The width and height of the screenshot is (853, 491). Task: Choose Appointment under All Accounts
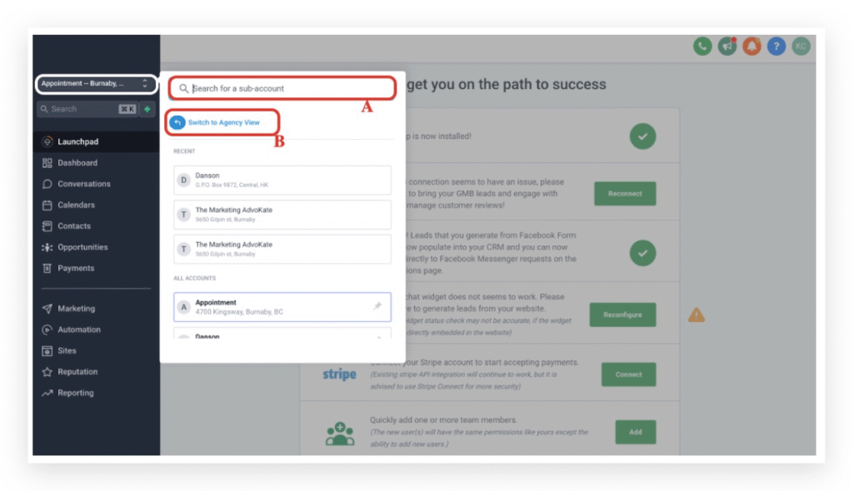click(282, 307)
